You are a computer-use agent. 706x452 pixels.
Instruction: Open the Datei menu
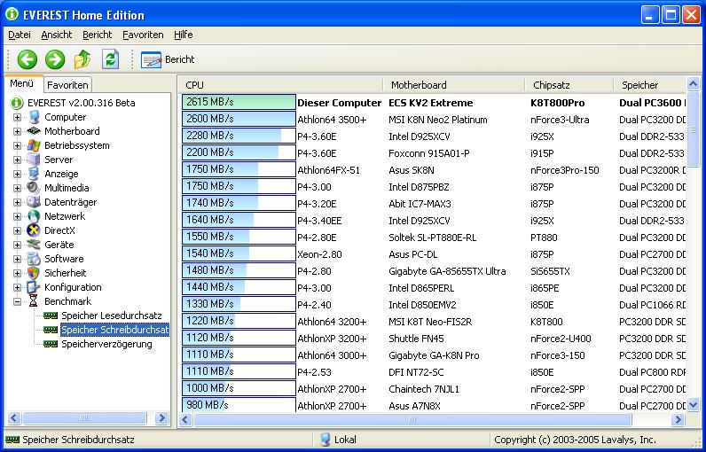pos(20,35)
